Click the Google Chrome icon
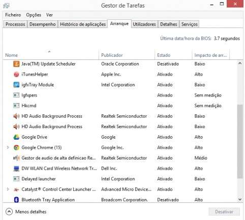Image resolution: width=245 pixels, height=220 pixels. (x=16, y=147)
